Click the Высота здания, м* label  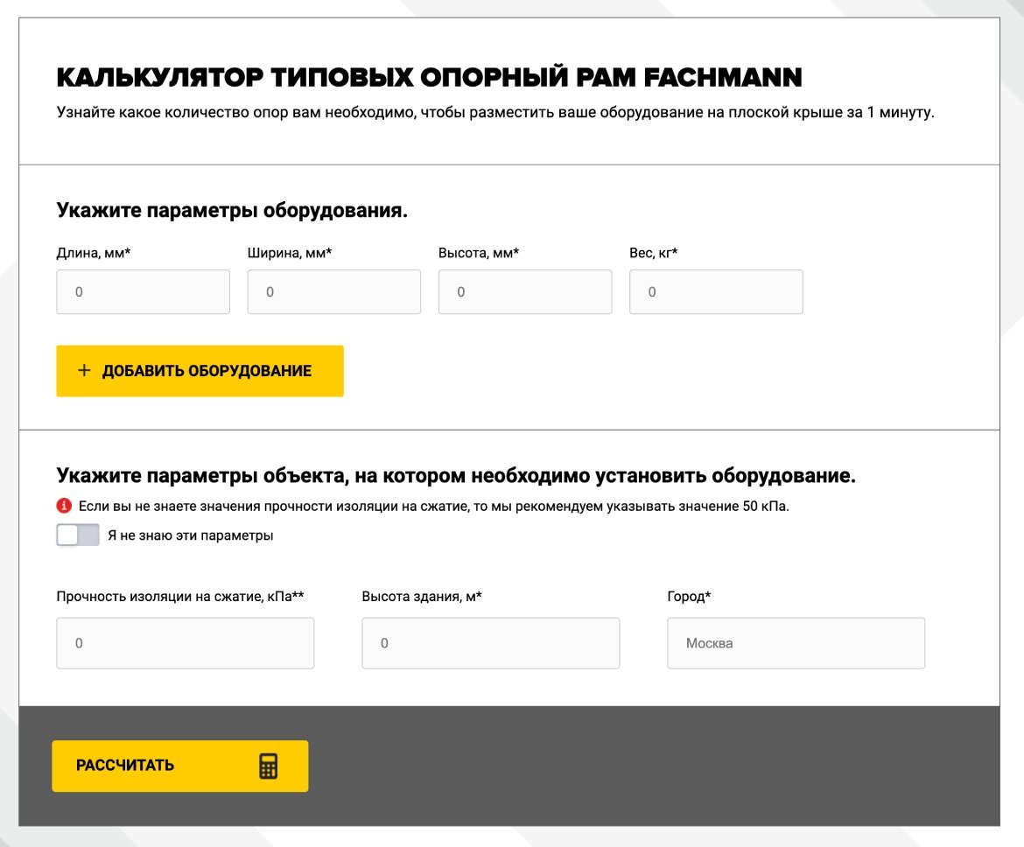coord(422,596)
